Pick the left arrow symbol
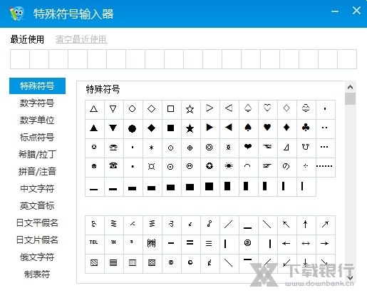367x293 pixels. (286, 244)
